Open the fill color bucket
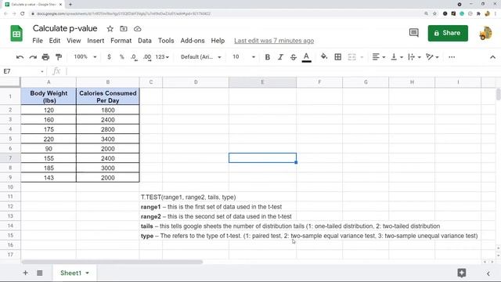The image size is (501, 282). 324,57
